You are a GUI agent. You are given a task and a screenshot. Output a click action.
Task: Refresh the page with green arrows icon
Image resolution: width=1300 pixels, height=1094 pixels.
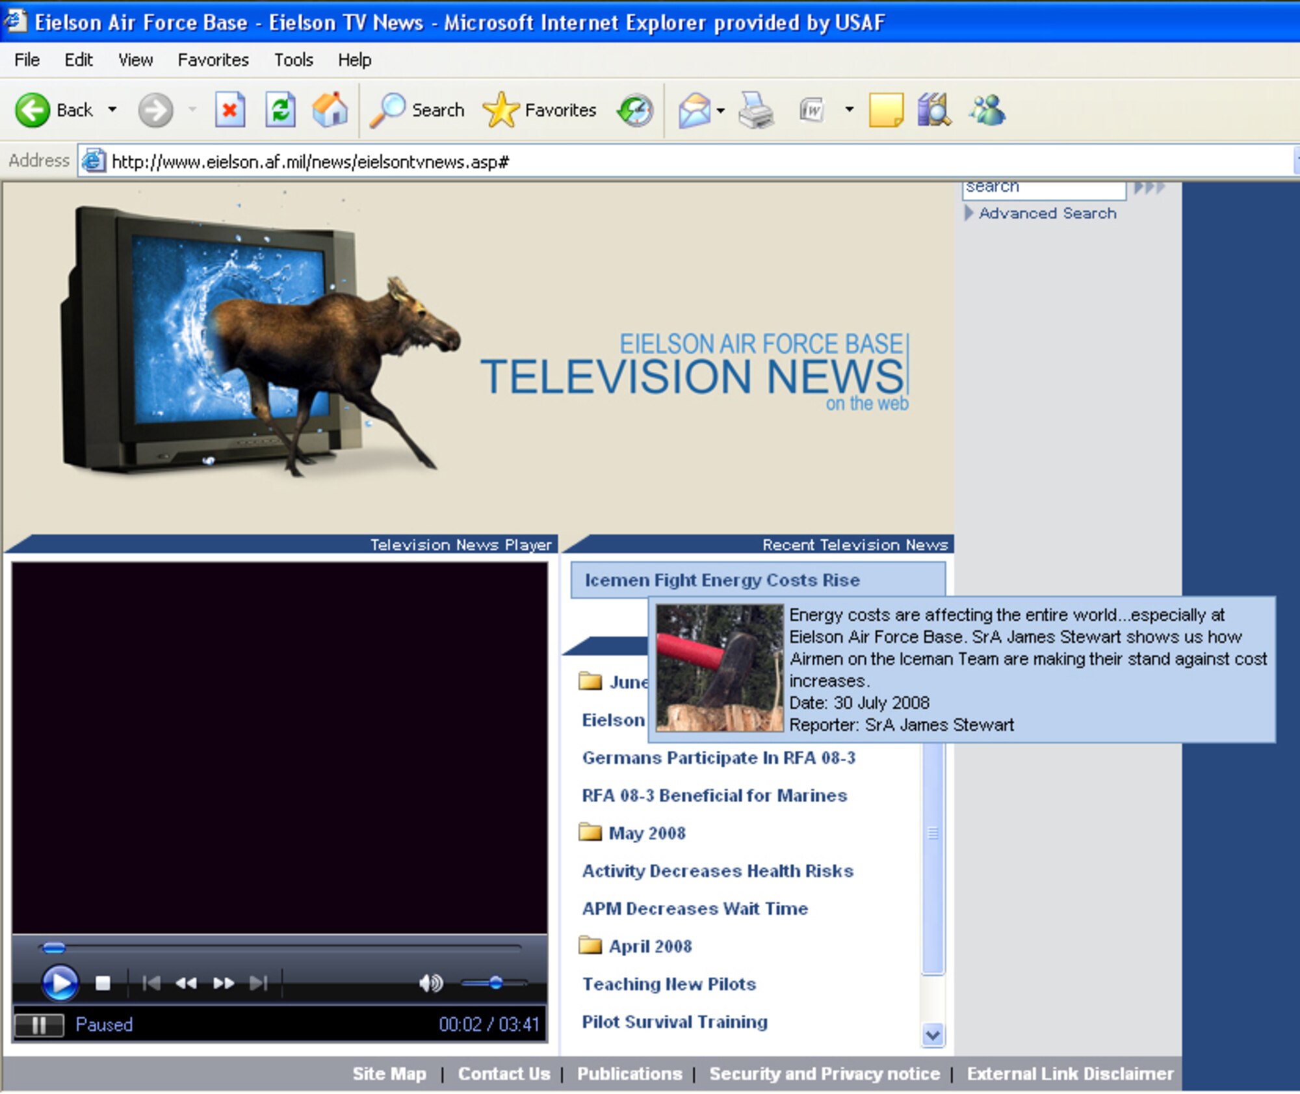281,110
